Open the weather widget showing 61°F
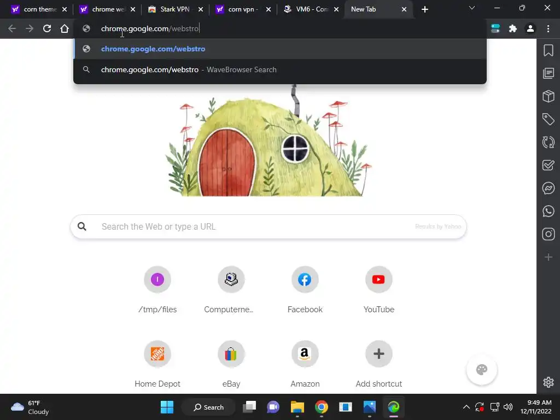The width and height of the screenshot is (560, 420). 30,407
